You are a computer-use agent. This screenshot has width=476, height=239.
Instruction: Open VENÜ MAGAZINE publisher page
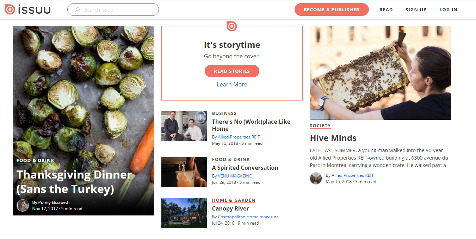coord(234,176)
